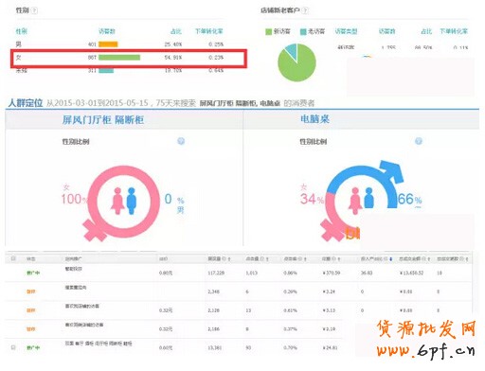Select the 电脑桌 panel heading
Image resolution: width=485 pixels, height=371 pixels.
[315, 119]
